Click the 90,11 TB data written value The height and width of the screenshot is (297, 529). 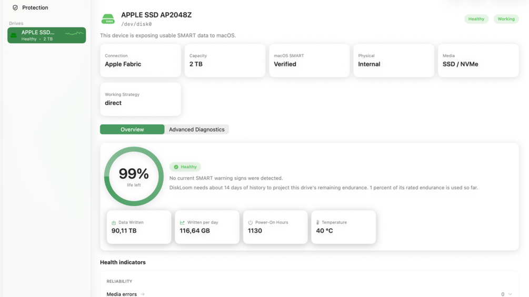(x=124, y=231)
